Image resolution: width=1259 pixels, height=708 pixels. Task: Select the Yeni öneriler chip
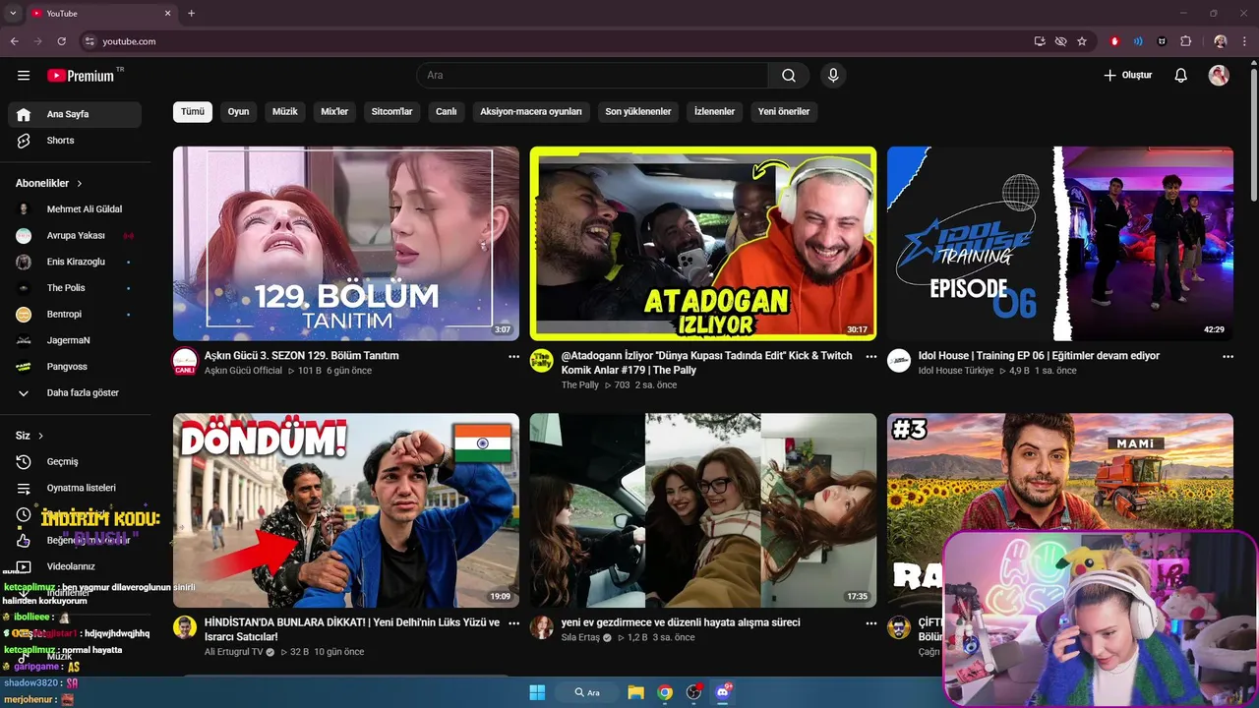coord(784,111)
